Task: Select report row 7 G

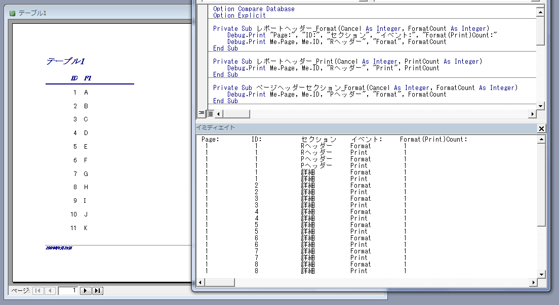Action: click(x=81, y=174)
